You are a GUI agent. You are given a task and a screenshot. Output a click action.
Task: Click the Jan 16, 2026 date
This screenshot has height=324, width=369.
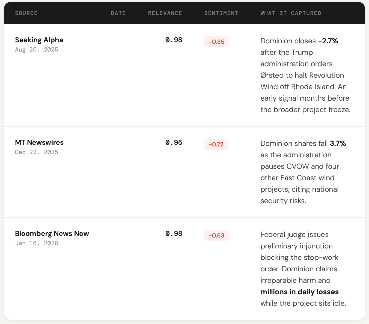tap(37, 243)
